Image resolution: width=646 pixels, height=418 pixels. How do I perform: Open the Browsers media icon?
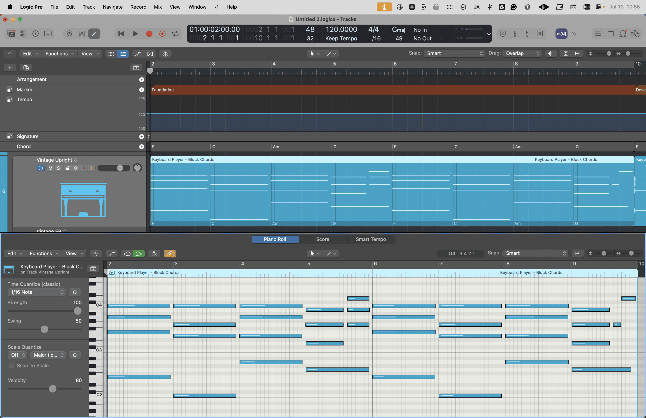point(635,34)
